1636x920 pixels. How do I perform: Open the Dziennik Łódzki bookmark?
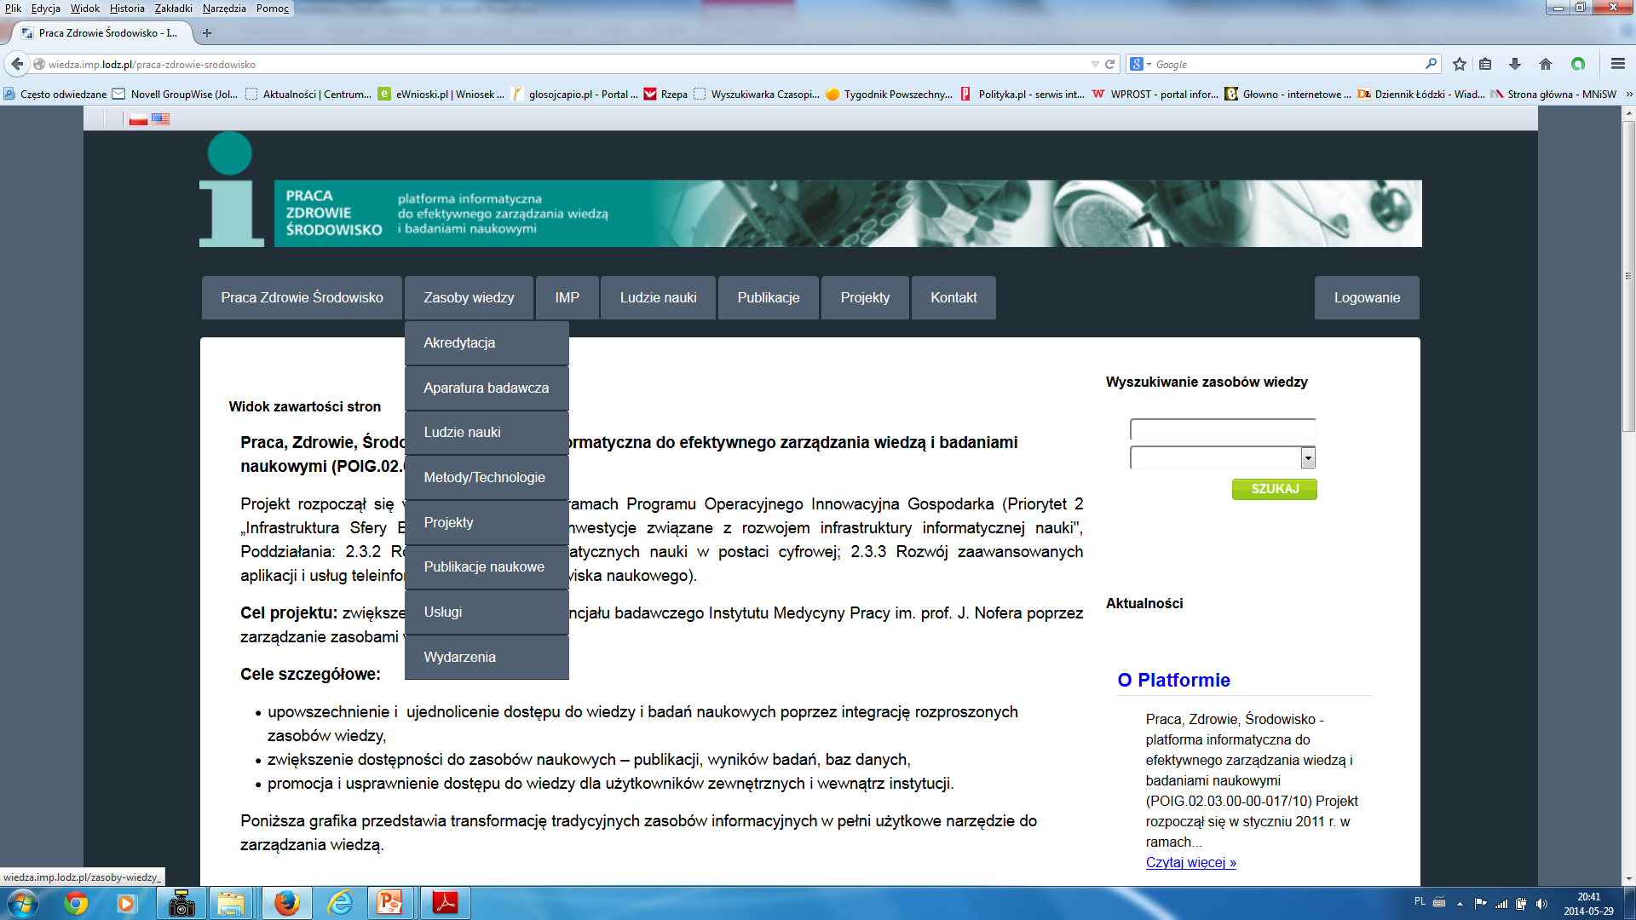click(1421, 95)
